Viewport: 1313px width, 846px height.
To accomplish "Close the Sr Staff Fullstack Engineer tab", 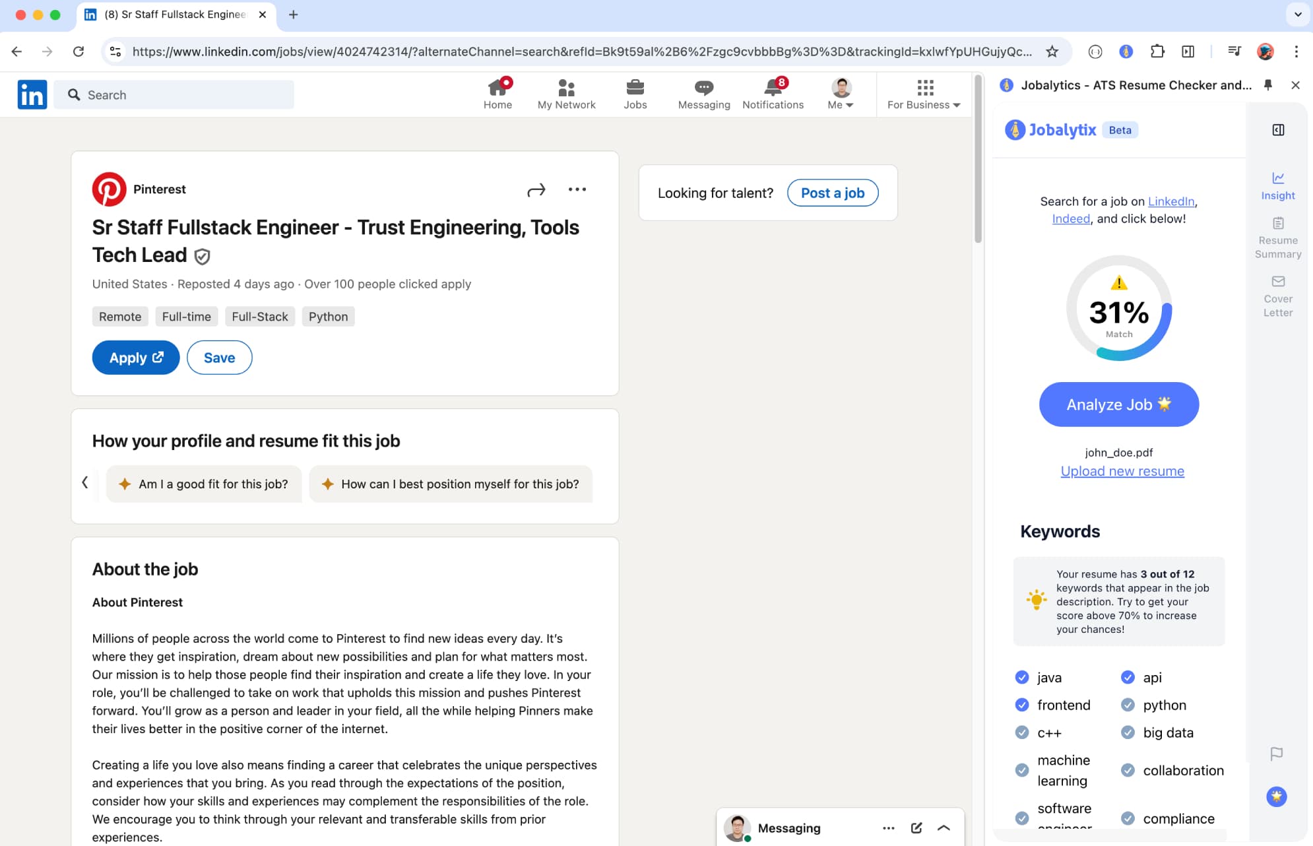I will point(263,15).
